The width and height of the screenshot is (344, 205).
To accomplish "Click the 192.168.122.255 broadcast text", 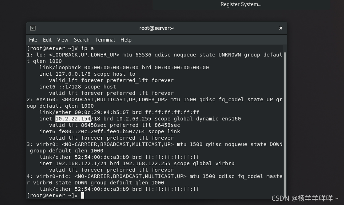I will (146, 163).
